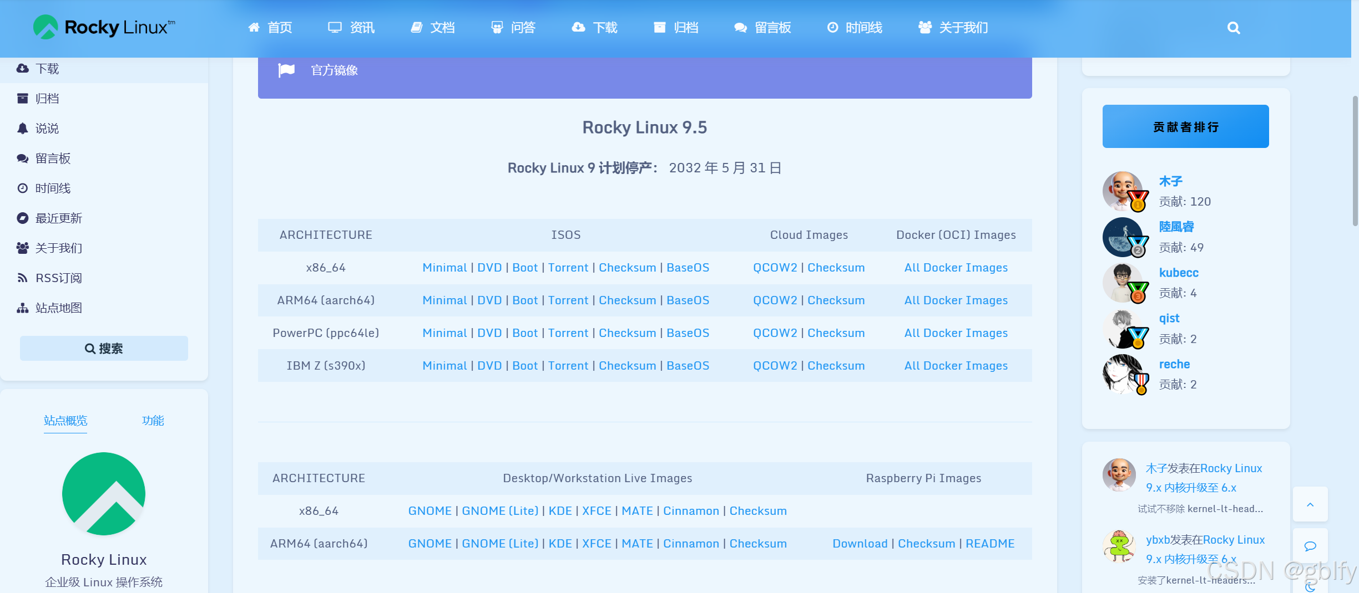
Task: Open 归档 in top navigation bar
Action: [676, 28]
